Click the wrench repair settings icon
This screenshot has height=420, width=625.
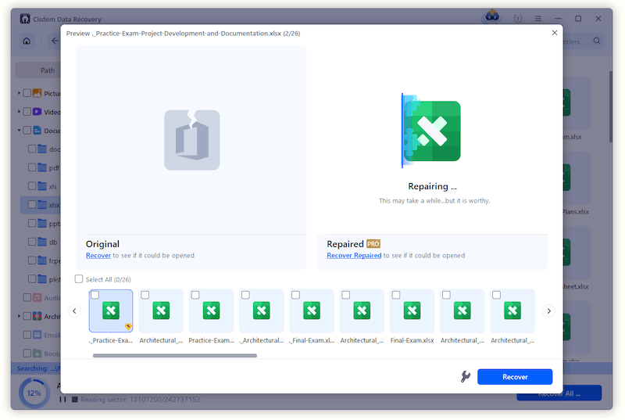point(465,376)
